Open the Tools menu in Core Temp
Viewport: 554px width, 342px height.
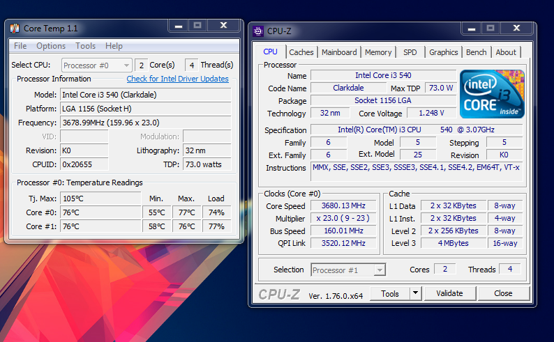(86, 46)
